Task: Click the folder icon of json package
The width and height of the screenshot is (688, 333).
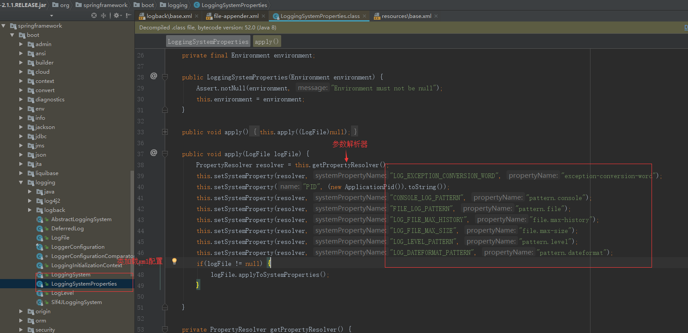Action: (x=31, y=155)
